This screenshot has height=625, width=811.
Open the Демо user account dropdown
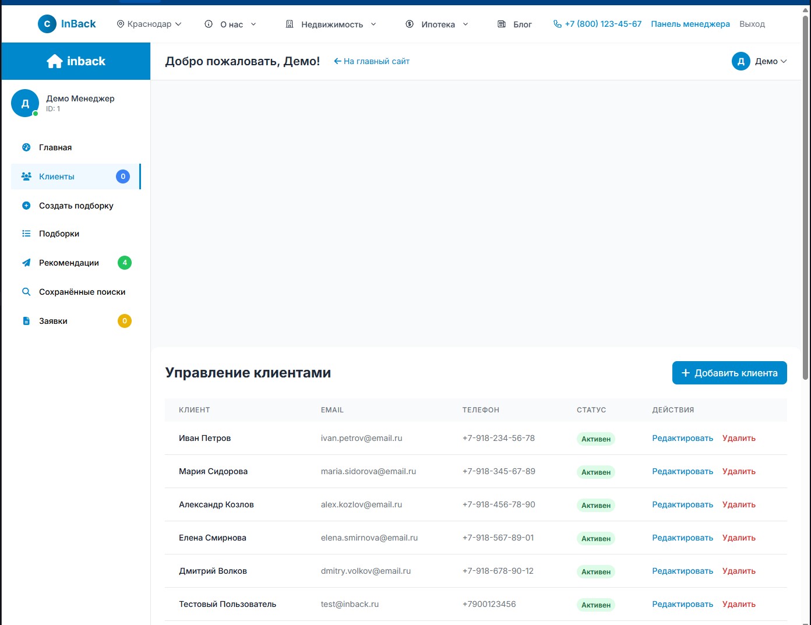click(760, 61)
